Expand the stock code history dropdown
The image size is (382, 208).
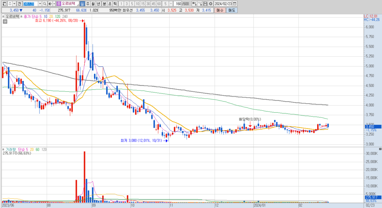pyautogui.click(x=40, y=4)
